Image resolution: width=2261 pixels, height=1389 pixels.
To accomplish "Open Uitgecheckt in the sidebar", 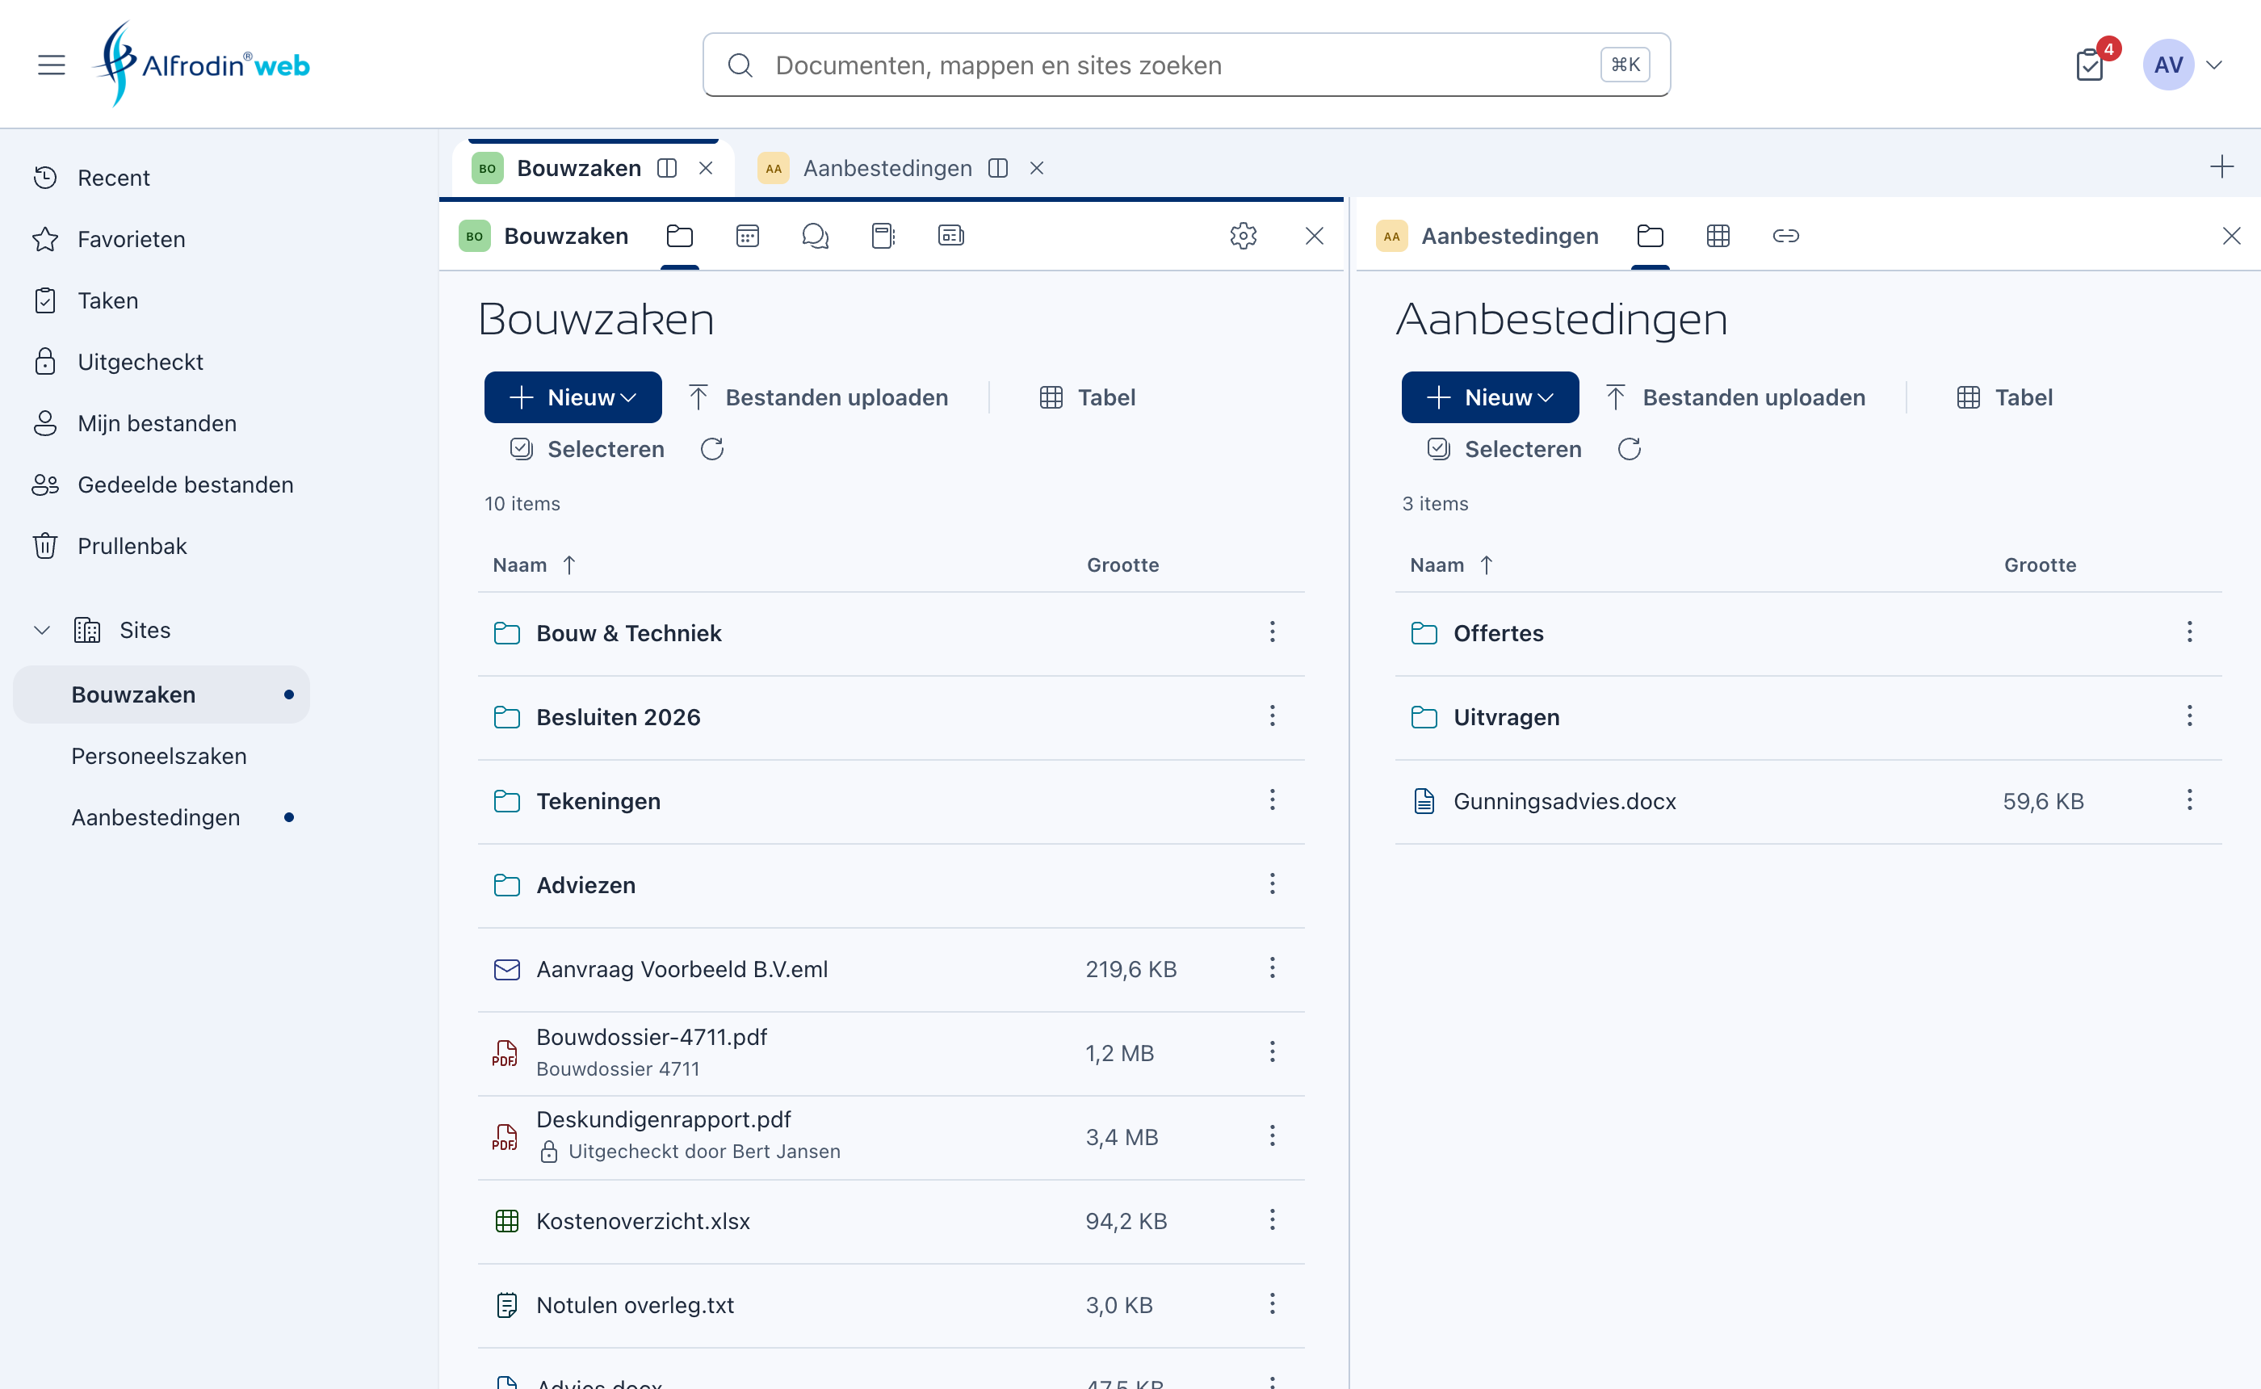I will point(141,362).
